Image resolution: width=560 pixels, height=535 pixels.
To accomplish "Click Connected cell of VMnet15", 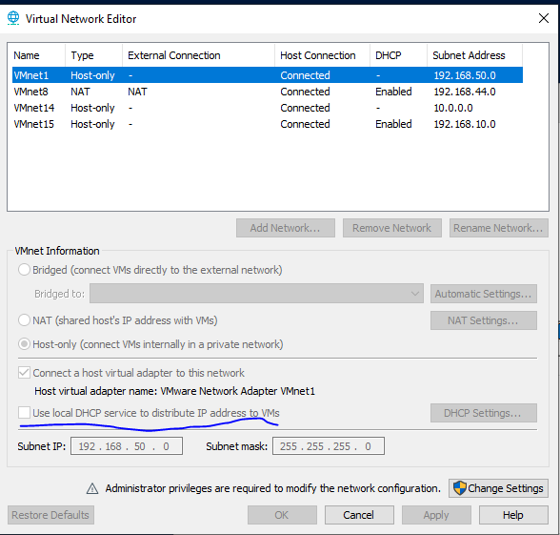I will 305,124.
